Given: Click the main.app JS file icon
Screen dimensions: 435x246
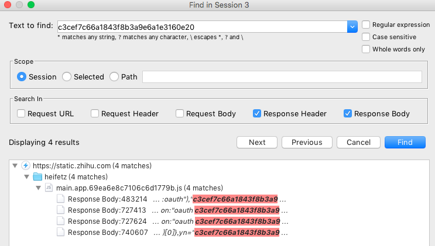Looking at the screenshot, I should [x=49, y=188].
